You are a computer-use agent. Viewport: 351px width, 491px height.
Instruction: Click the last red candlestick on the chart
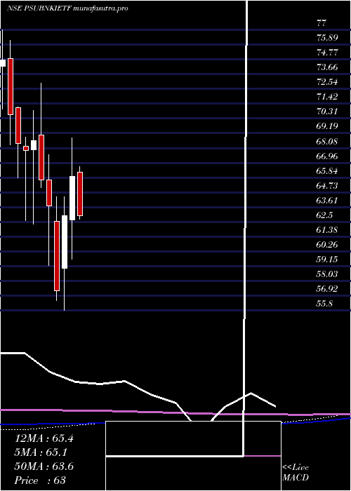point(80,194)
